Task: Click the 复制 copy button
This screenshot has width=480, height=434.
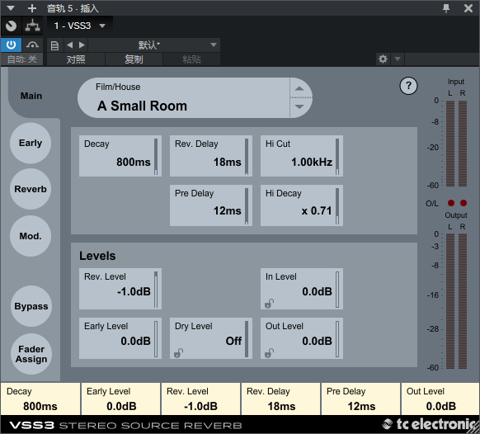Action: (134, 59)
